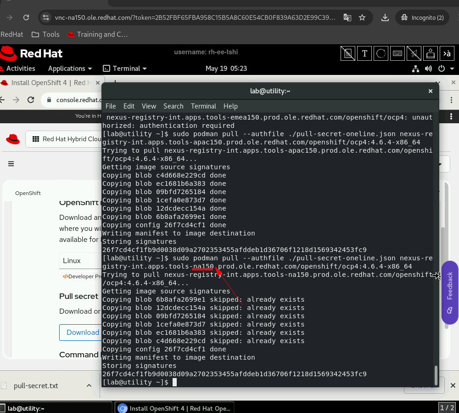Click the Incognito (2) indicator
459x413 pixels.
422,17
